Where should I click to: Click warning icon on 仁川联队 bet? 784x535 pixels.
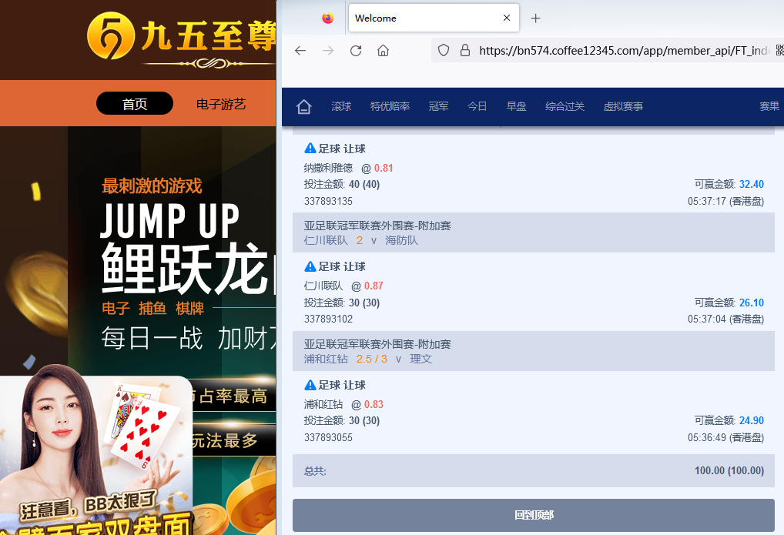[310, 266]
